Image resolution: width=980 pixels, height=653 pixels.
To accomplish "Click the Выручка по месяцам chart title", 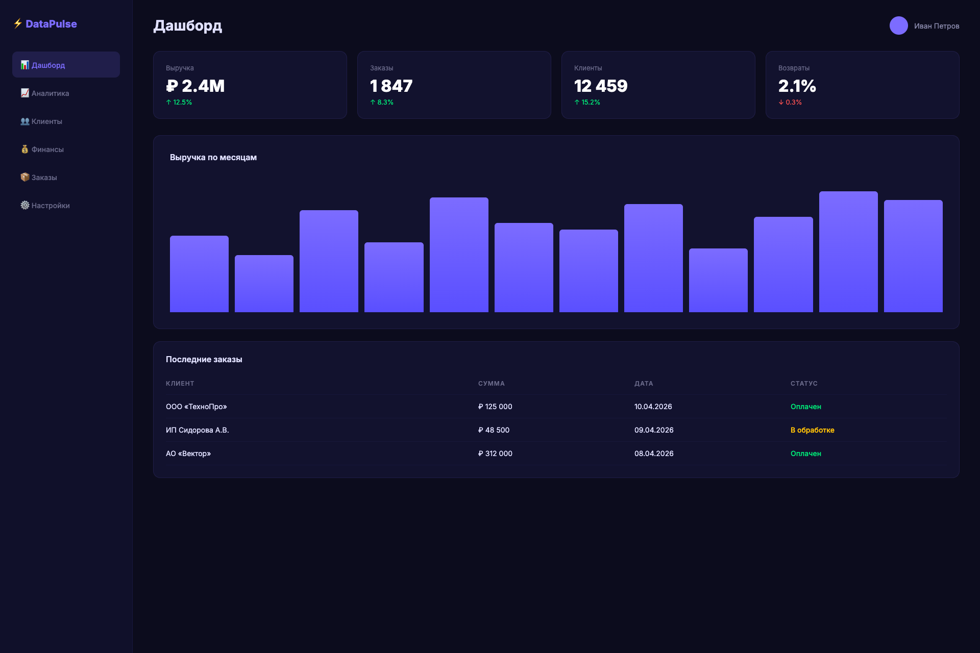I will pos(213,157).
